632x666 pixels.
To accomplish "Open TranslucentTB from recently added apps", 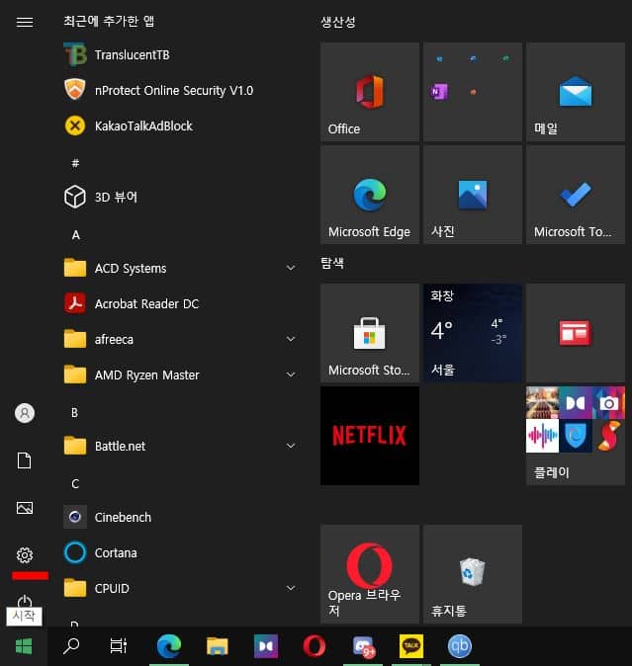I will [178, 54].
